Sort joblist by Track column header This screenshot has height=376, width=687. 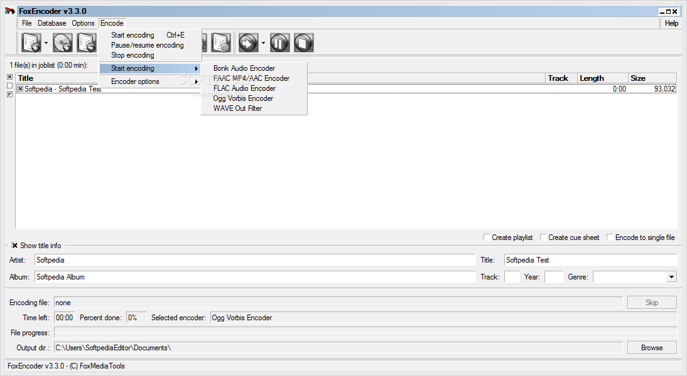561,78
